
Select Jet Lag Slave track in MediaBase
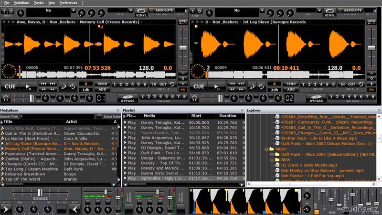[x=29, y=143]
